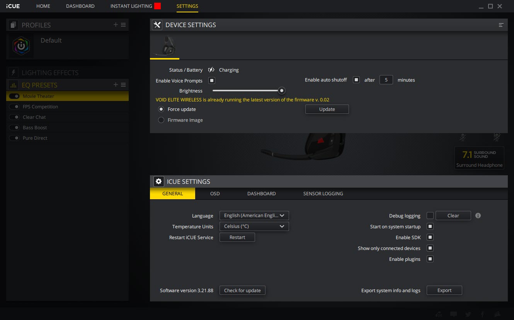The image size is (514, 320).
Task: Click the iCUE logo
Action: 13,6
